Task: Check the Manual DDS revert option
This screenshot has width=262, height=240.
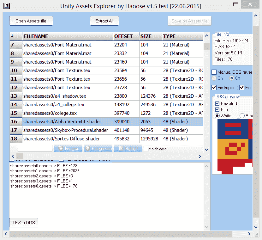Action: point(214,72)
